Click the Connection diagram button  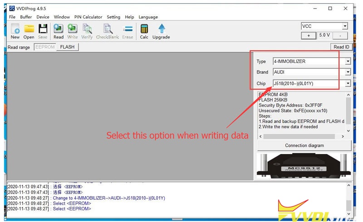coord(304,145)
